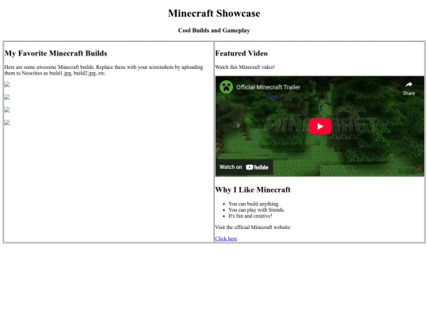Click the Minecraft Showcase page heading
The width and height of the screenshot is (428, 321).
click(214, 13)
